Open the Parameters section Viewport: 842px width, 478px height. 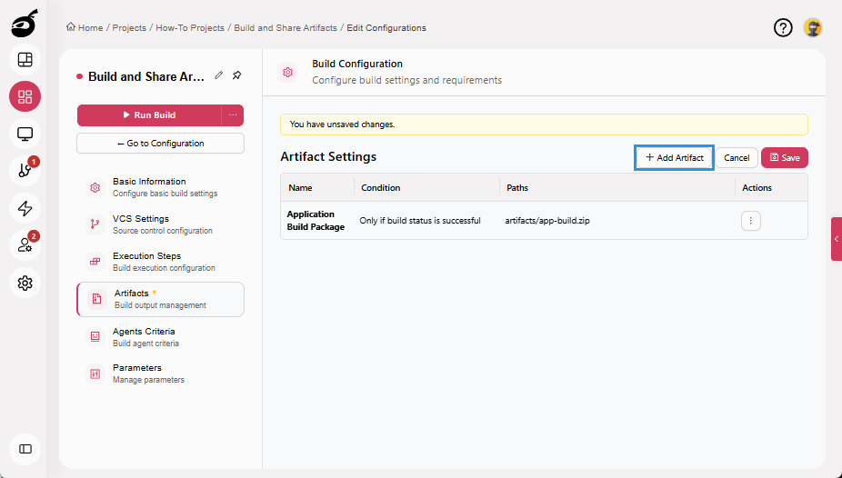coord(161,373)
